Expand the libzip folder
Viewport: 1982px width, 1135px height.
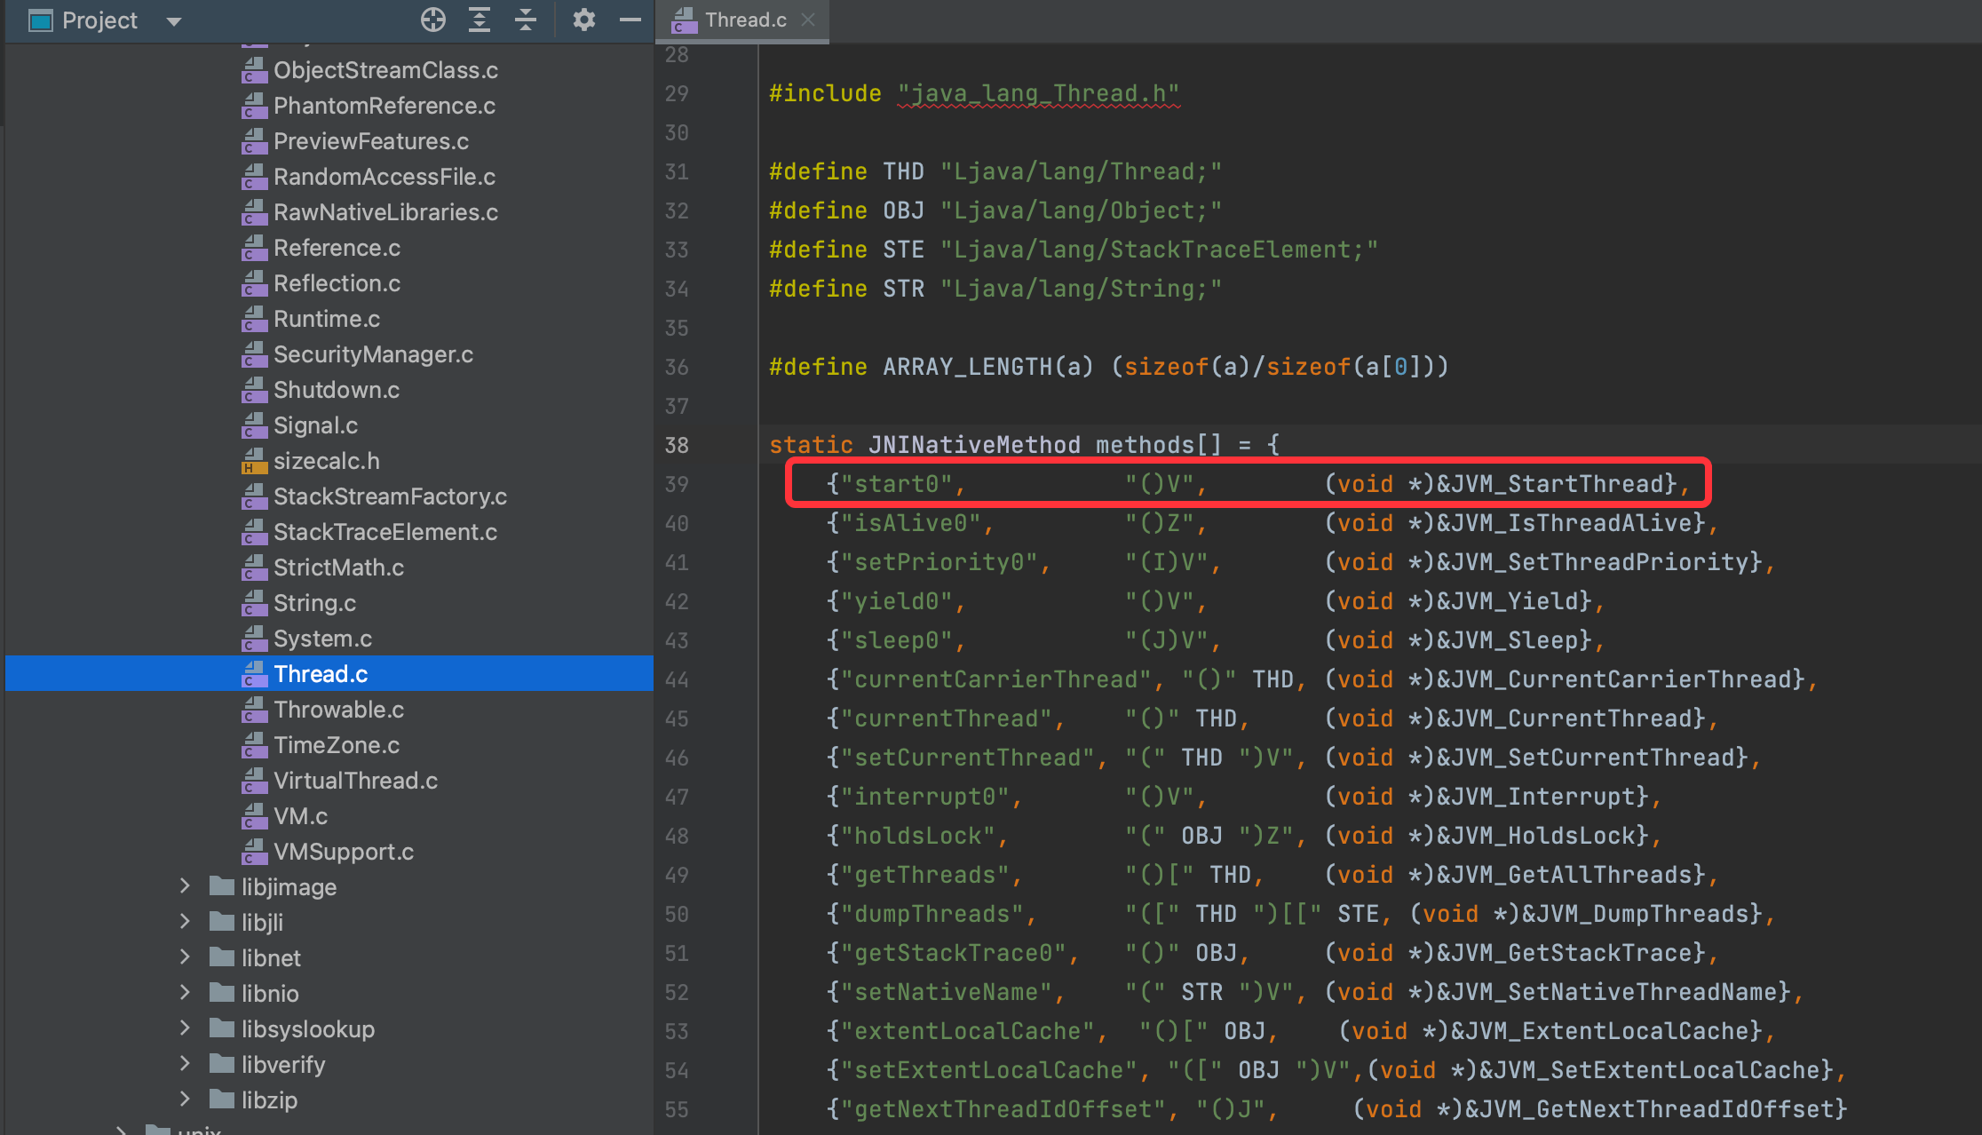pos(185,1099)
